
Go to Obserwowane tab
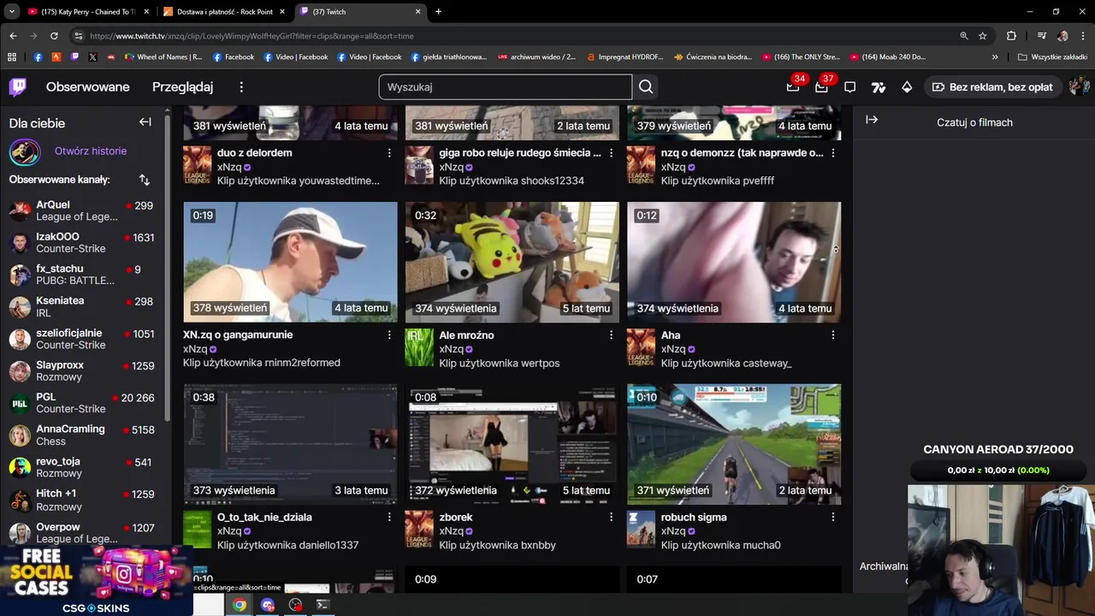[88, 87]
